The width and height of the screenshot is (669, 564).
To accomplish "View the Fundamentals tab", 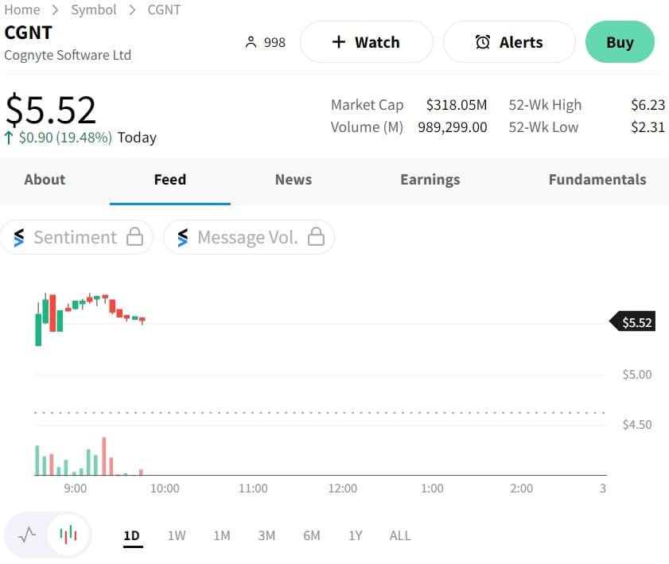I will tap(597, 180).
